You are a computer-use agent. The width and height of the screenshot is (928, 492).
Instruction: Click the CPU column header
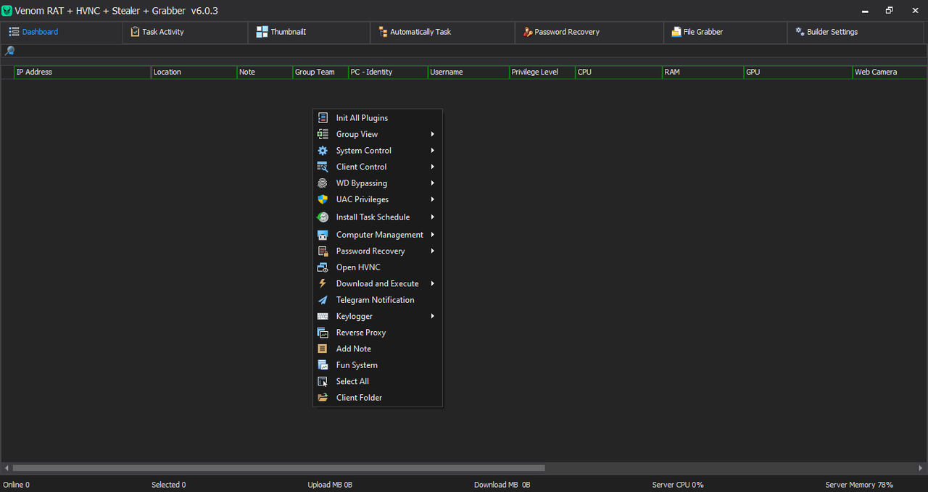coord(618,72)
